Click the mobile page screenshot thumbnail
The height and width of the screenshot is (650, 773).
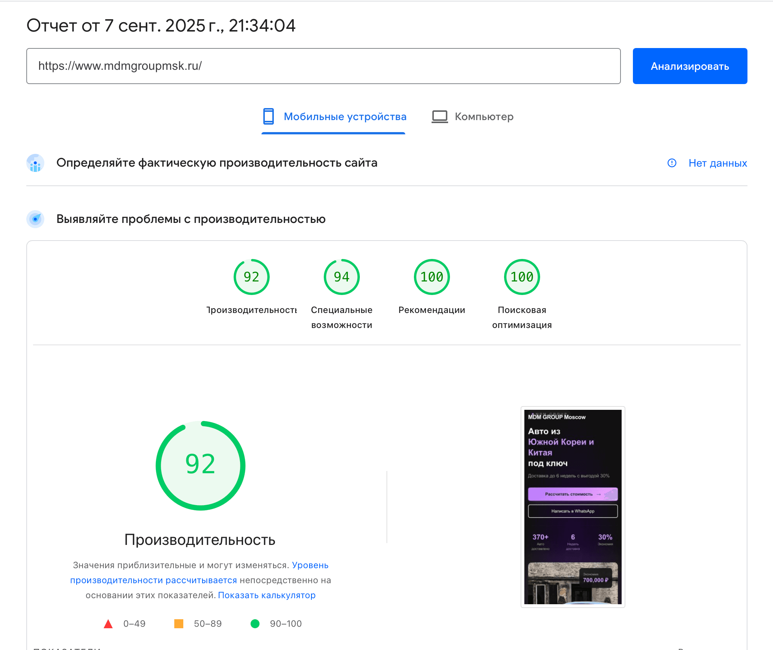pos(572,507)
